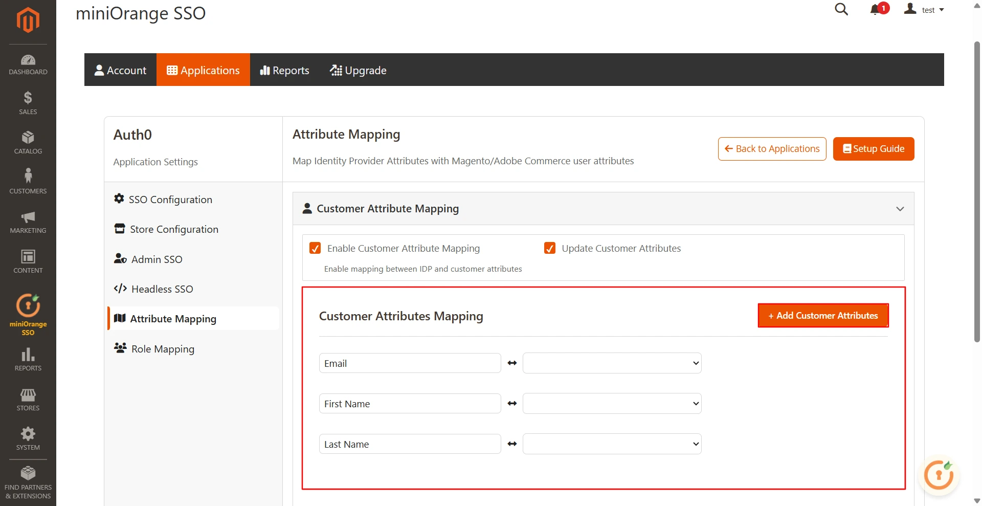The width and height of the screenshot is (982, 506).
Task: Toggle the Update Customer Attributes checkbox
Action: 549,248
